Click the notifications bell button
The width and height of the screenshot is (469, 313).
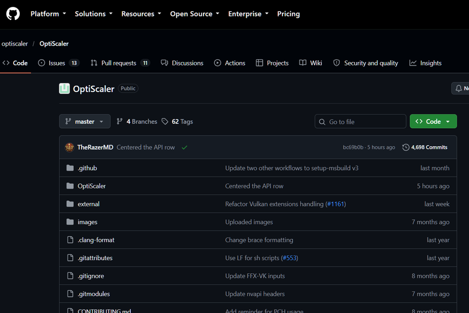(x=460, y=88)
